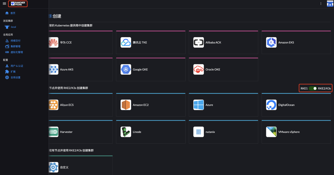Click the 全局设置 globe icon
This screenshot has width=334, height=175.
pos(7,77)
